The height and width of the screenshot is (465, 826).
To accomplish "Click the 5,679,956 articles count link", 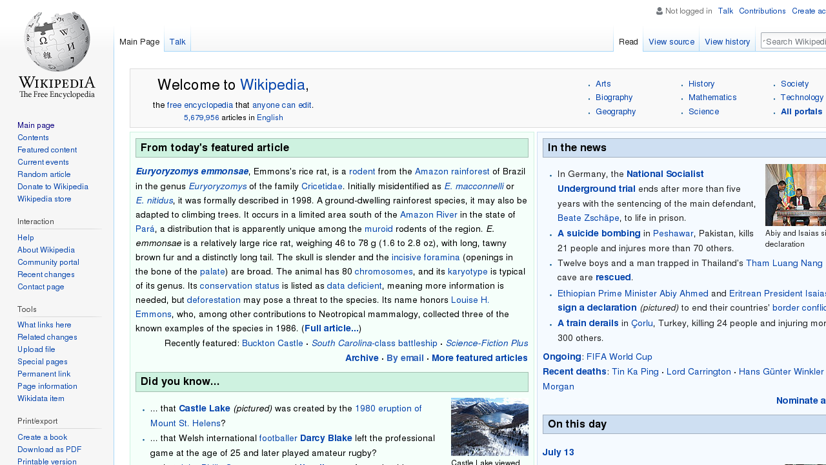I will pos(201,118).
